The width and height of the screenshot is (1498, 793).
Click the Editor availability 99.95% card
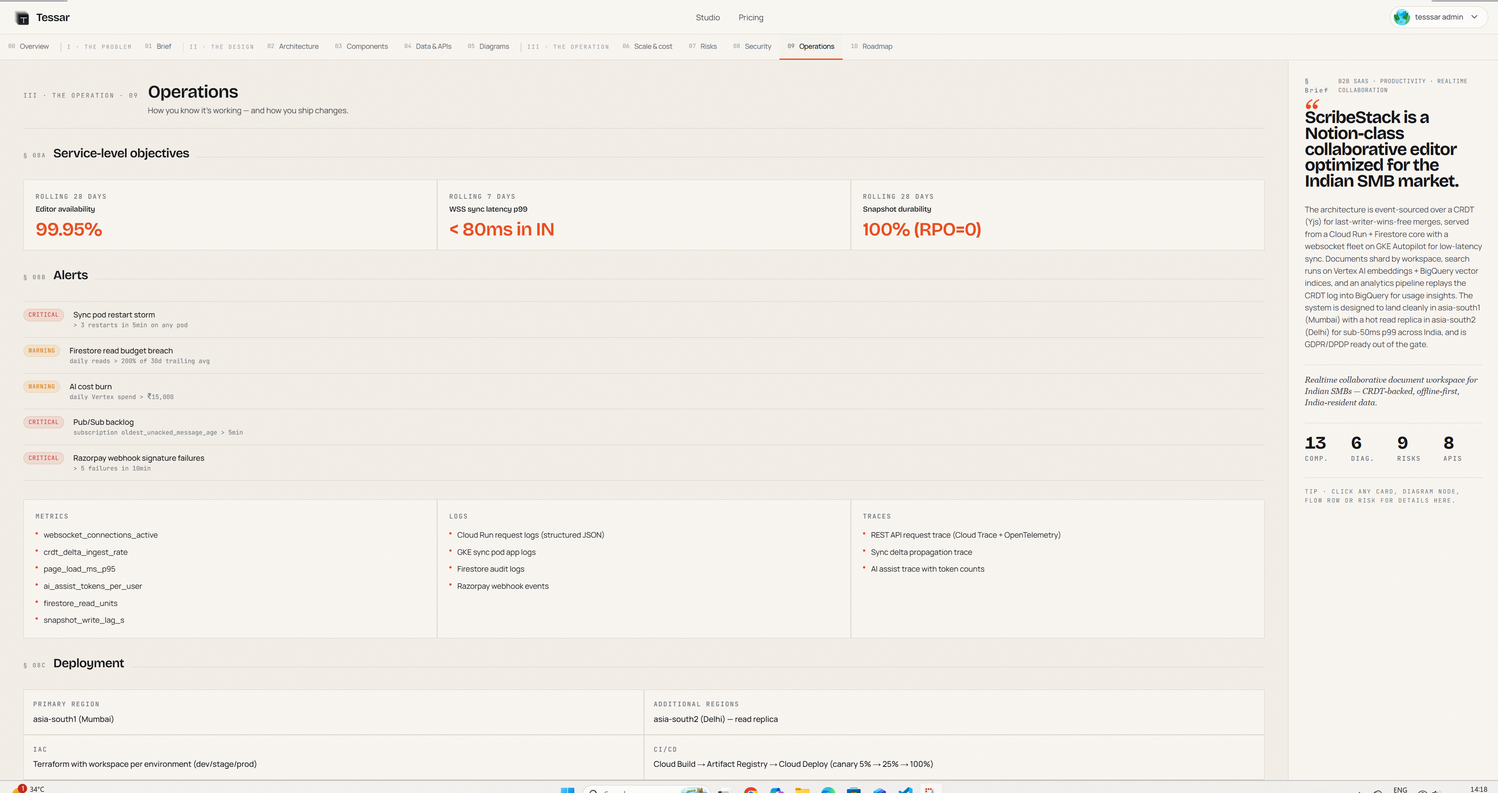[230, 215]
